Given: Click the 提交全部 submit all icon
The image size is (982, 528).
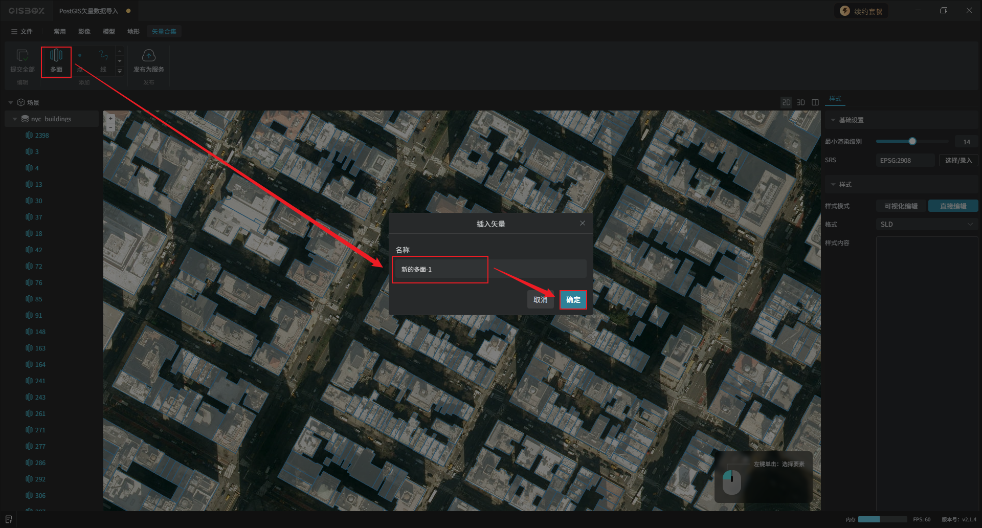Looking at the screenshot, I should [23, 56].
